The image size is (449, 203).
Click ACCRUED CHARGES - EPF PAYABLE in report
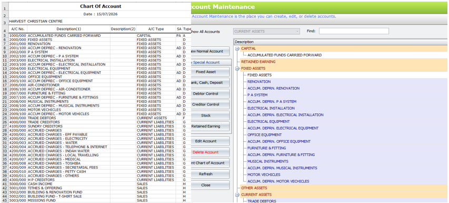[x=57, y=134]
